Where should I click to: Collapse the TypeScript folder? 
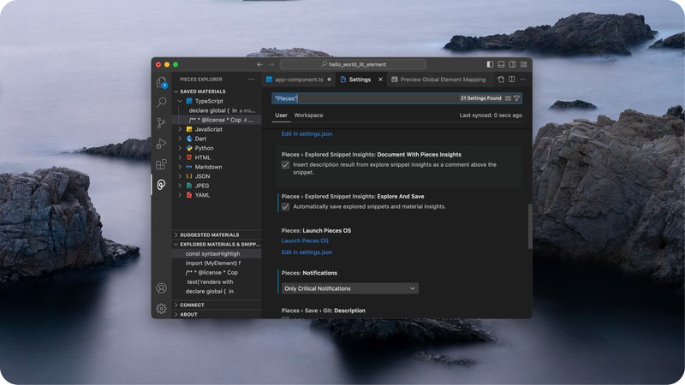(x=180, y=101)
